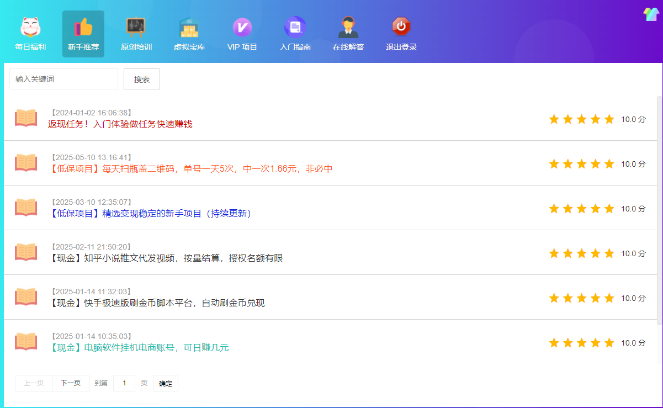Select the 新手推荐 thumbs-up icon

click(83, 28)
